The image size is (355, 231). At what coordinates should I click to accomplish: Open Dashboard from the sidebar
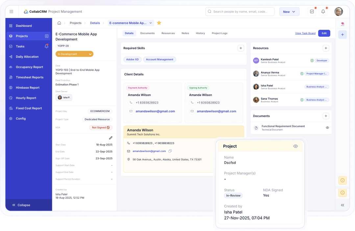tap(24, 26)
